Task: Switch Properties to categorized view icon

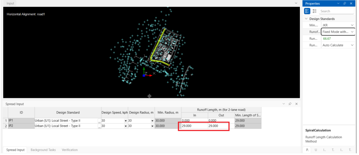Action: 307,11
